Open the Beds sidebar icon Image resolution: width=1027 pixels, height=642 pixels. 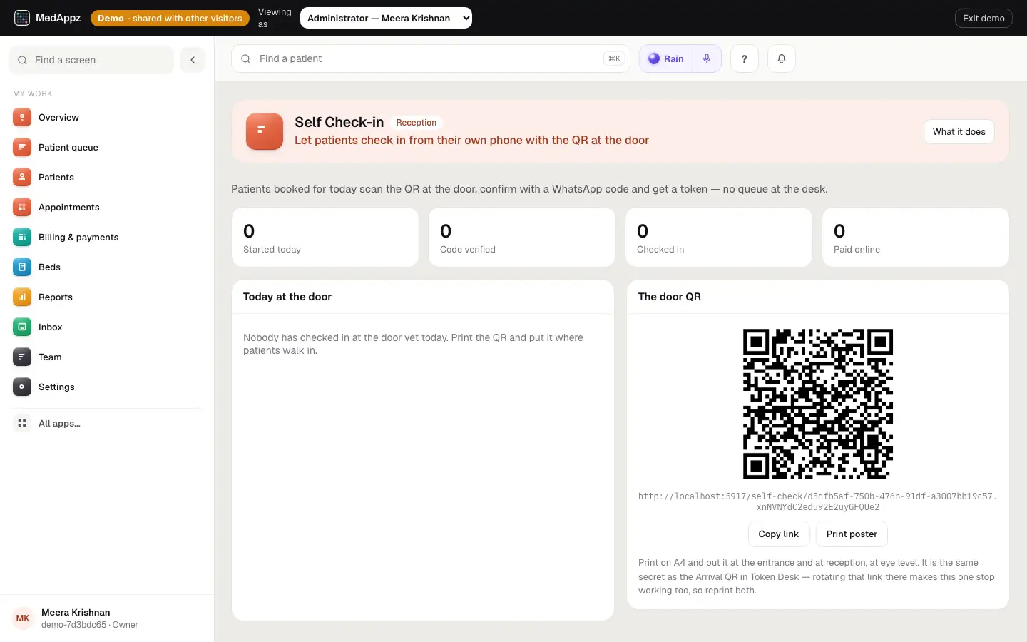[x=22, y=267]
